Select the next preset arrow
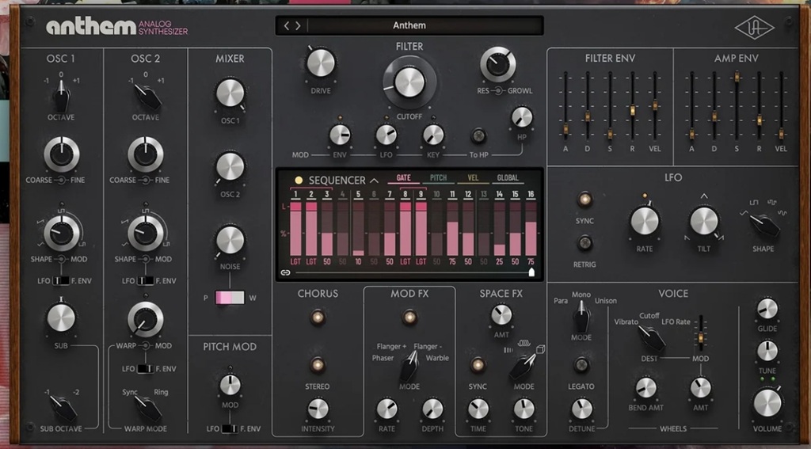The width and height of the screenshot is (811, 449). [298, 25]
